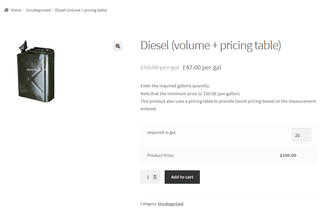Click the Product Price label

click(160, 156)
